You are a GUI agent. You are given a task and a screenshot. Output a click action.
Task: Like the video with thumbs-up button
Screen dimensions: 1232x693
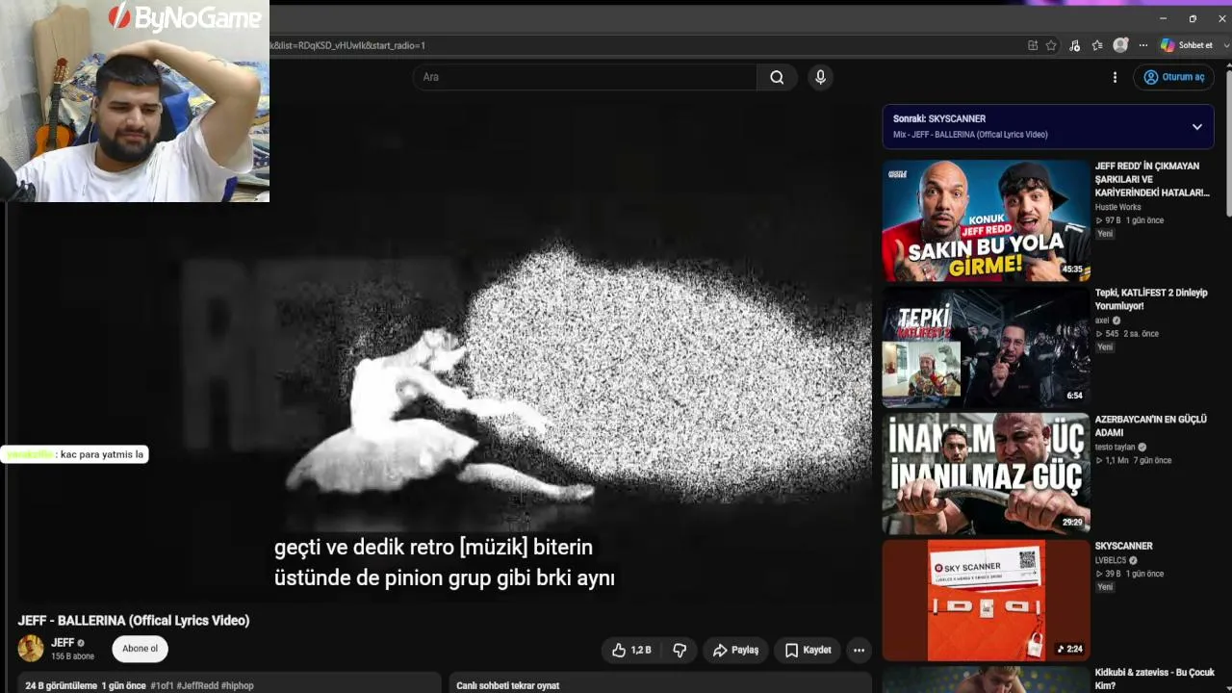point(630,651)
